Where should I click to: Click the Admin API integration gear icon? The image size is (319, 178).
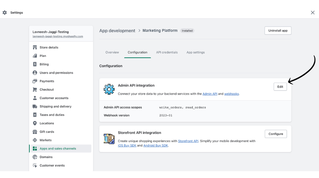pyautogui.click(x=109, y=89)
